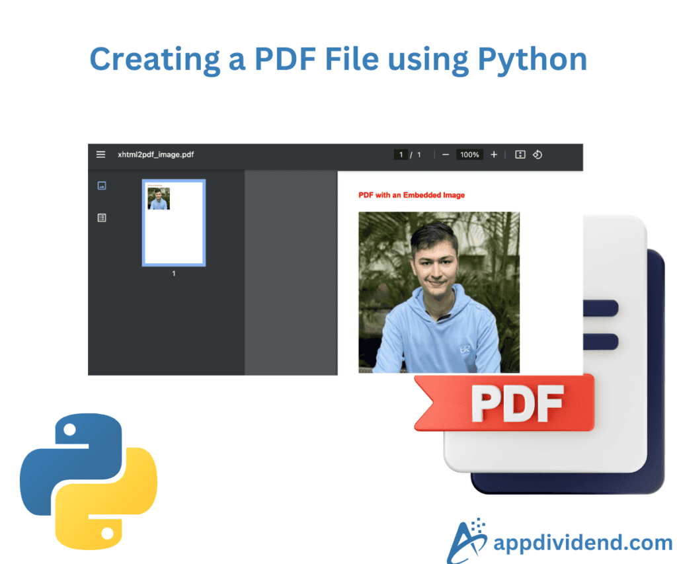This screenshot has height=564, width=677.
Task: Open the document outline icon in sidebar
Action: click(101, 218)
